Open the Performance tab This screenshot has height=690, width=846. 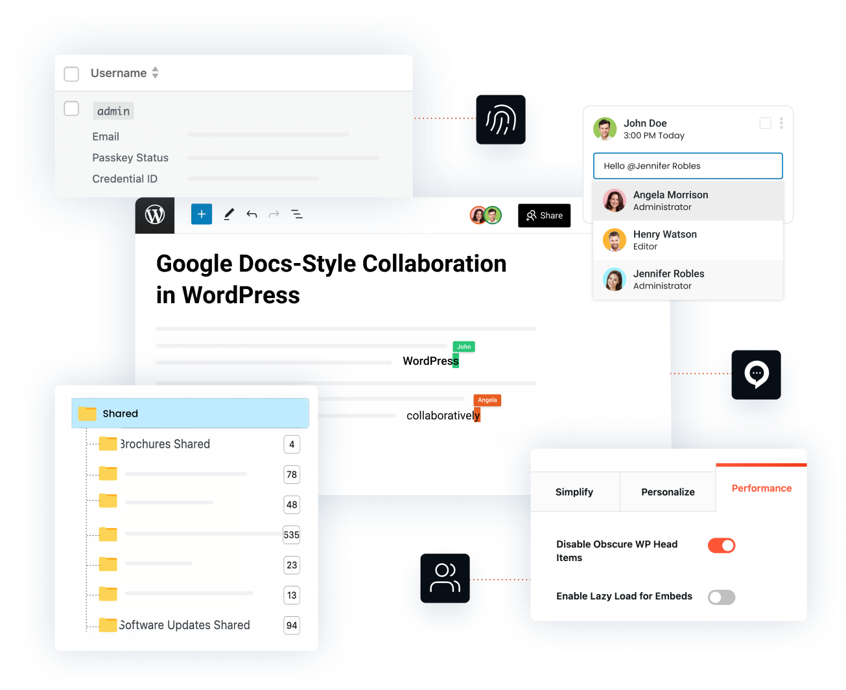coord(762,488)
